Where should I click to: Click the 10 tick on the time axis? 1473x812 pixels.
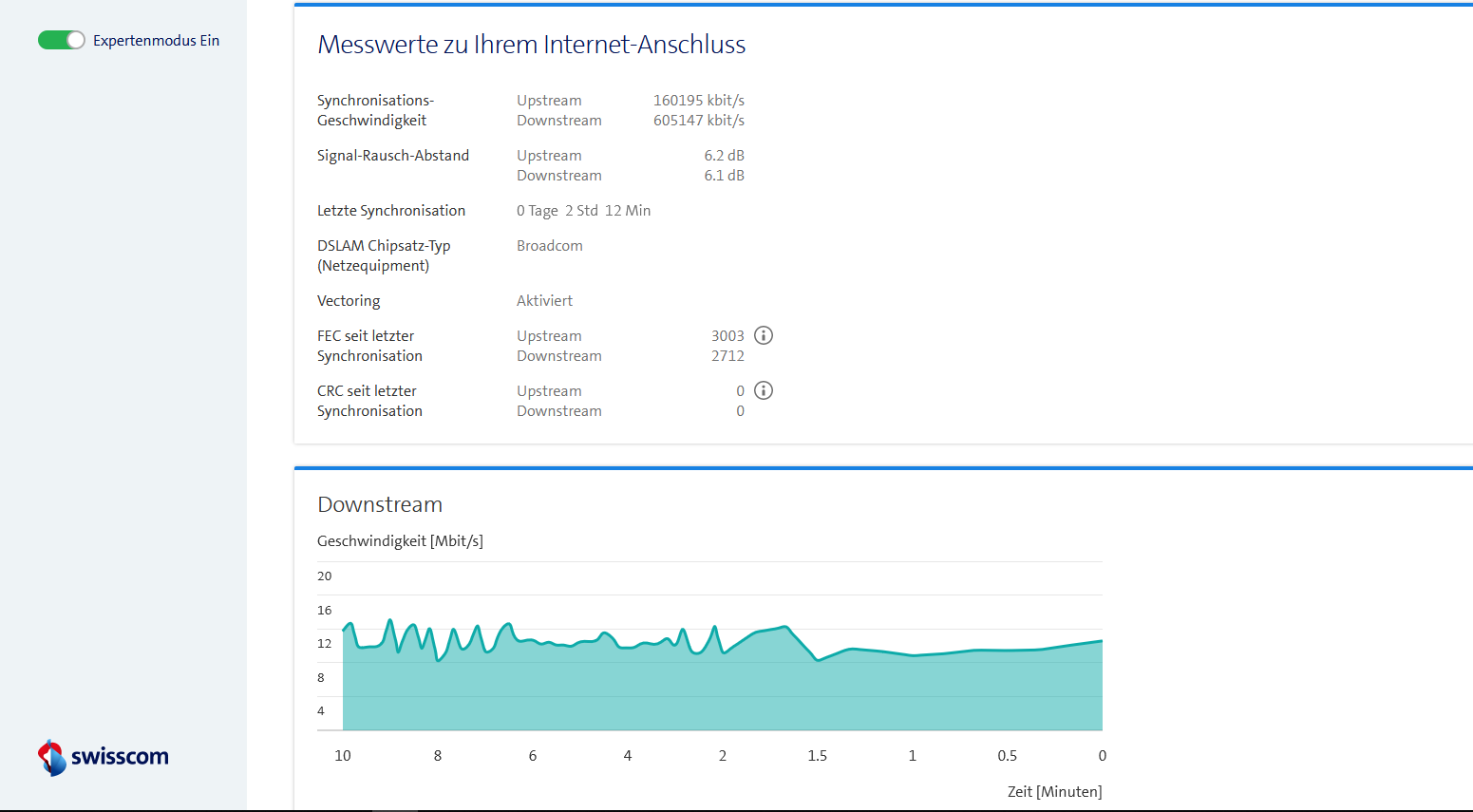click(343, 756)
